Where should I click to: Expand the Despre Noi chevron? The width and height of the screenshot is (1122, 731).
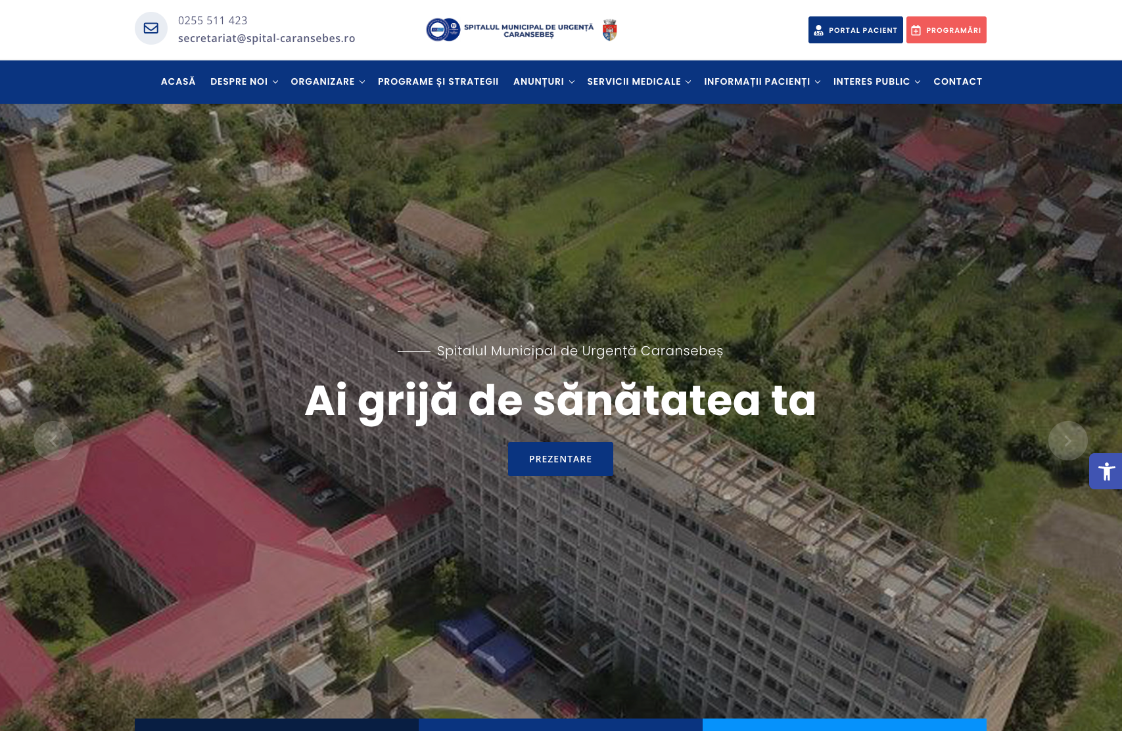pos(275,82)
